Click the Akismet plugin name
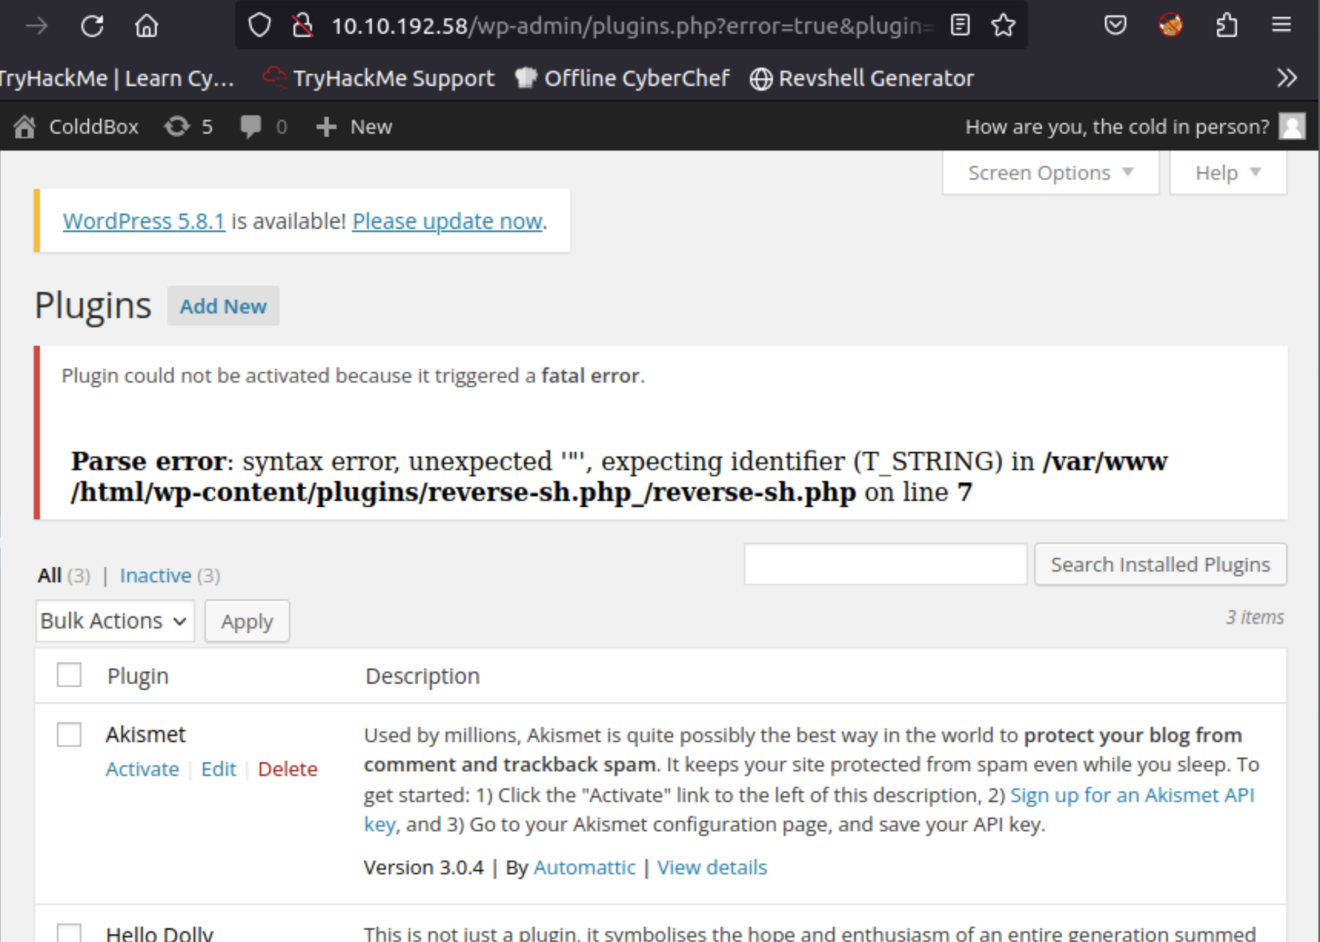The height and width of the screenshot is (942, 1320). 146,735
